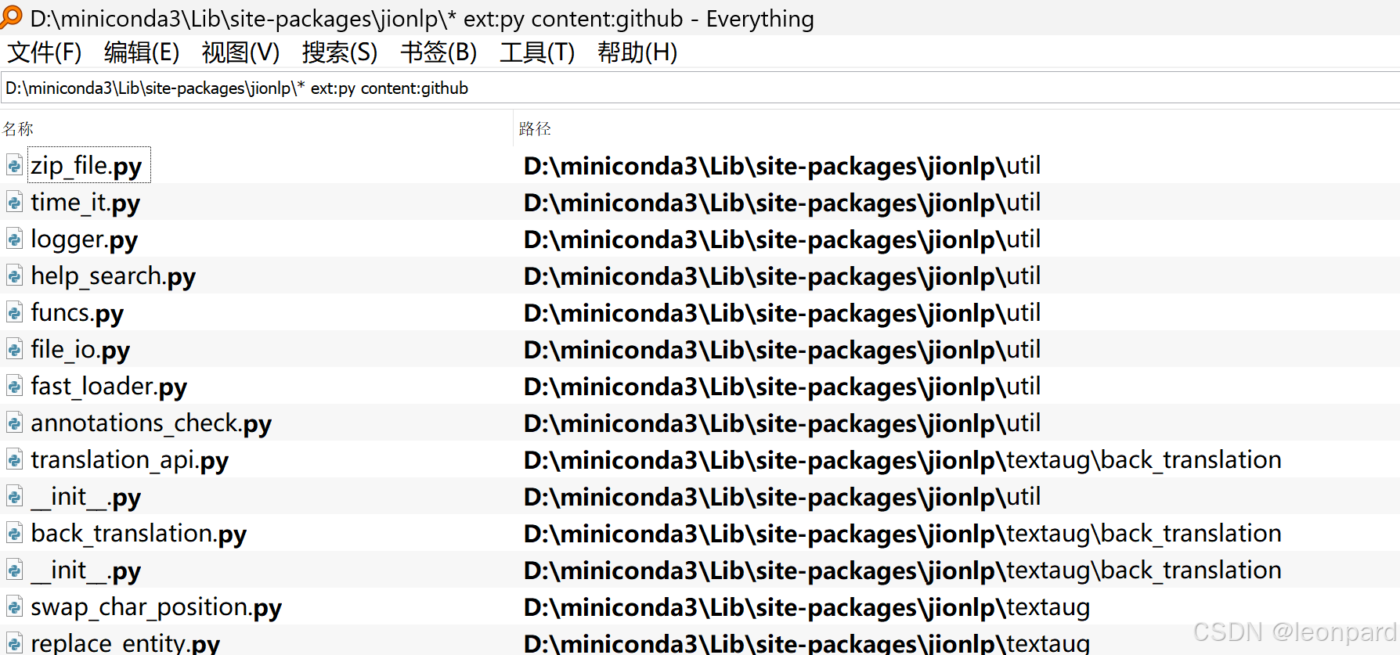1400x655 pixels.
Task: Click the path cell of back_translation.py
Action: pos(903,534)
